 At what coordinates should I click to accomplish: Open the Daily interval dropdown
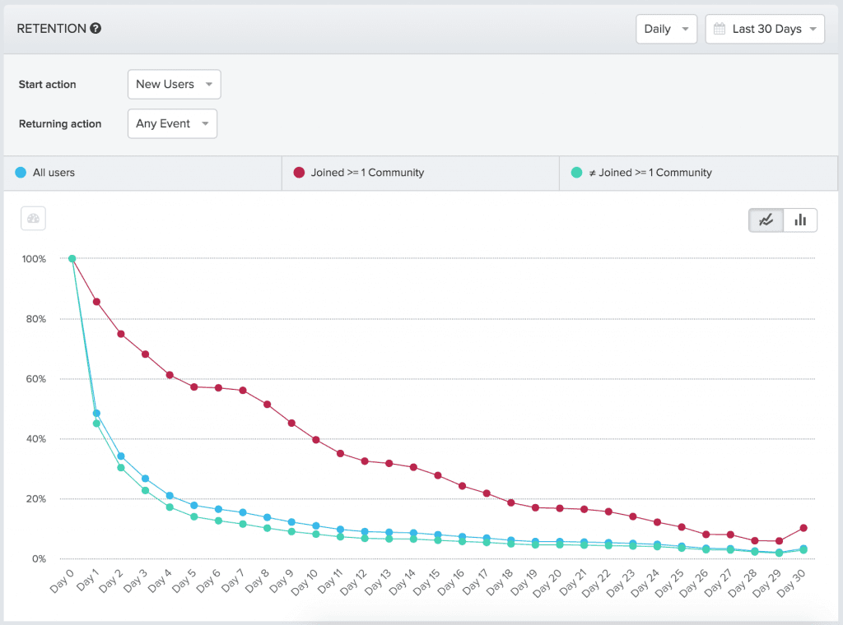coord(666,28)
